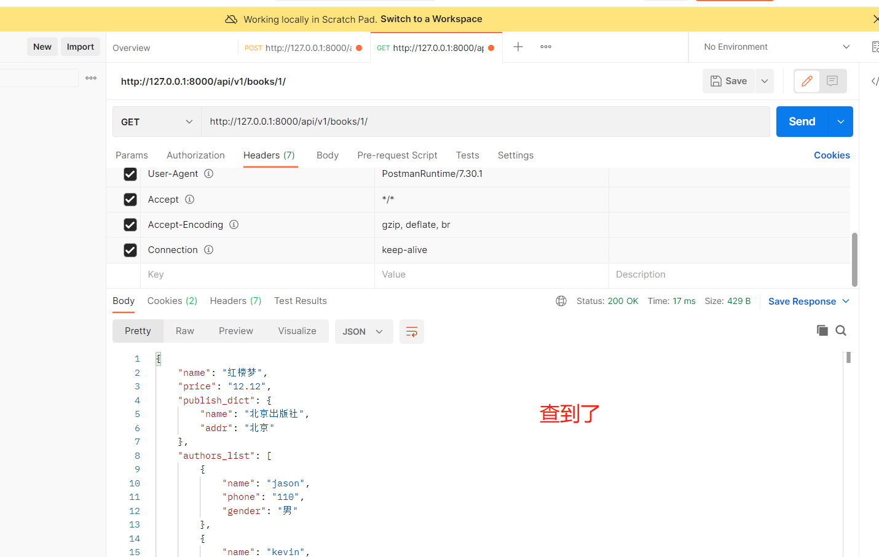Select the GET request tab

[436, 48]
